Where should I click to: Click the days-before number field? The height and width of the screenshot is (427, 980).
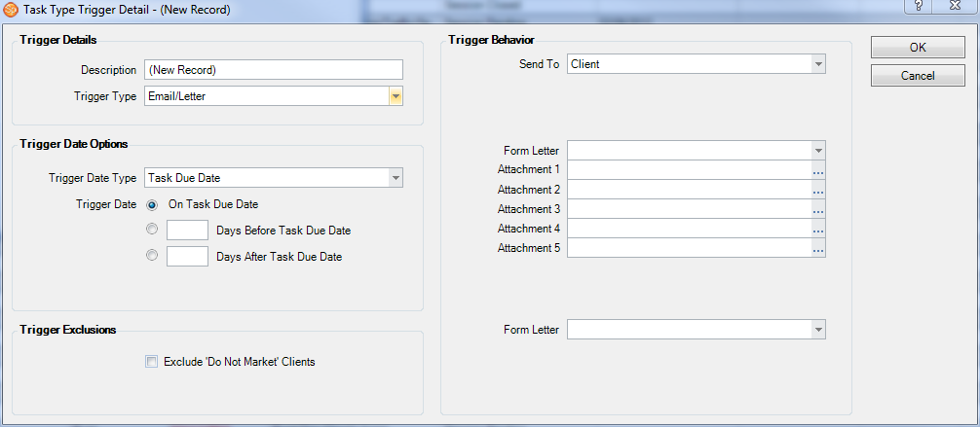click(187, 230)
